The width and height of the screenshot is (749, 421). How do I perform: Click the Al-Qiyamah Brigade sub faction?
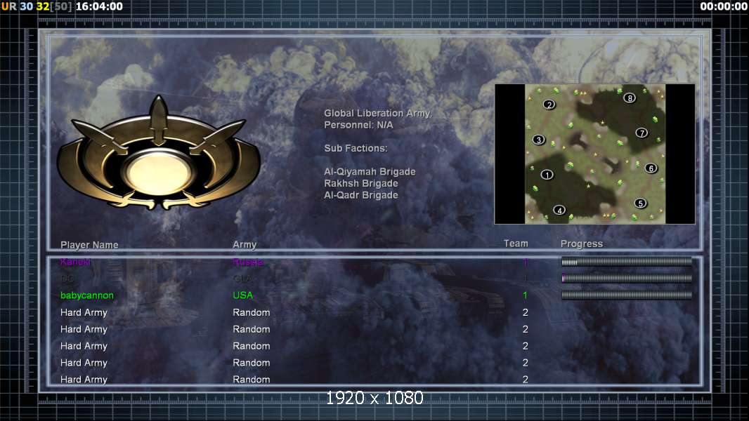370,172
